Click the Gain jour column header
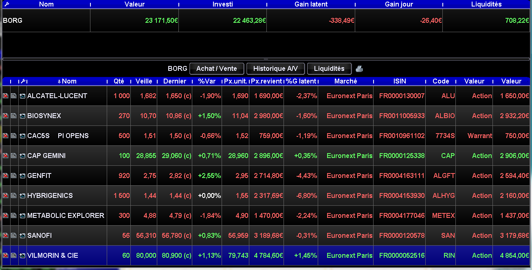 point(399,4)
